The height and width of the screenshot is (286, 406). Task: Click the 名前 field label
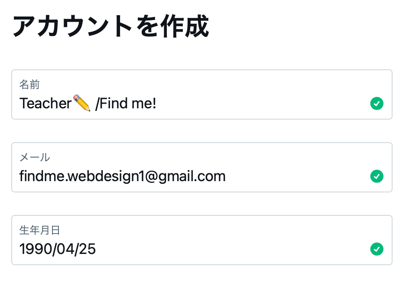click(x=29, y=84)
